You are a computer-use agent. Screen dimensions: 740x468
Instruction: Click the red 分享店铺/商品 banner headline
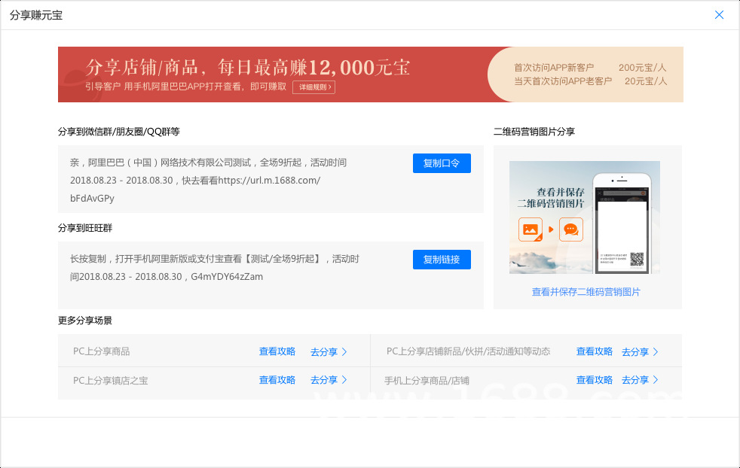tap(247, 68)
